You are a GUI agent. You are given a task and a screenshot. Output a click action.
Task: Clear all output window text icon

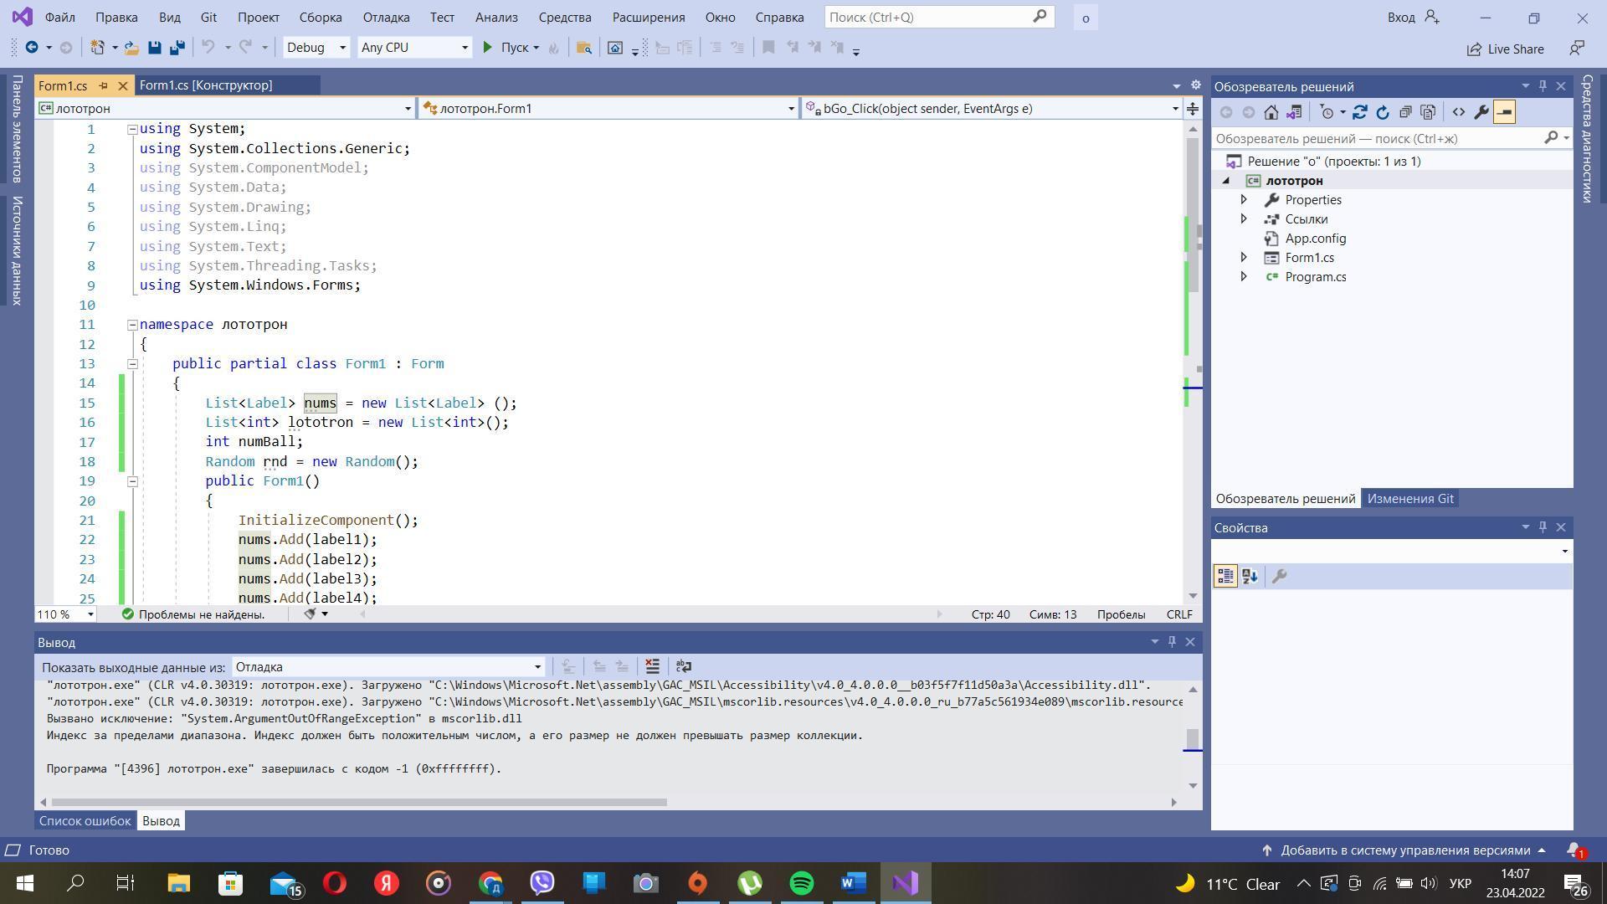[652, 666]
